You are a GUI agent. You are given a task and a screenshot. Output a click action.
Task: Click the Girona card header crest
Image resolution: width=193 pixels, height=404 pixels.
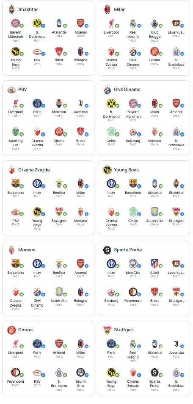point(11,330)
